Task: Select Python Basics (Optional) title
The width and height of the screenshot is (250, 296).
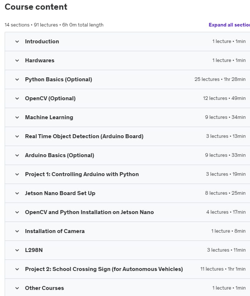Action: tap(59, 79)
